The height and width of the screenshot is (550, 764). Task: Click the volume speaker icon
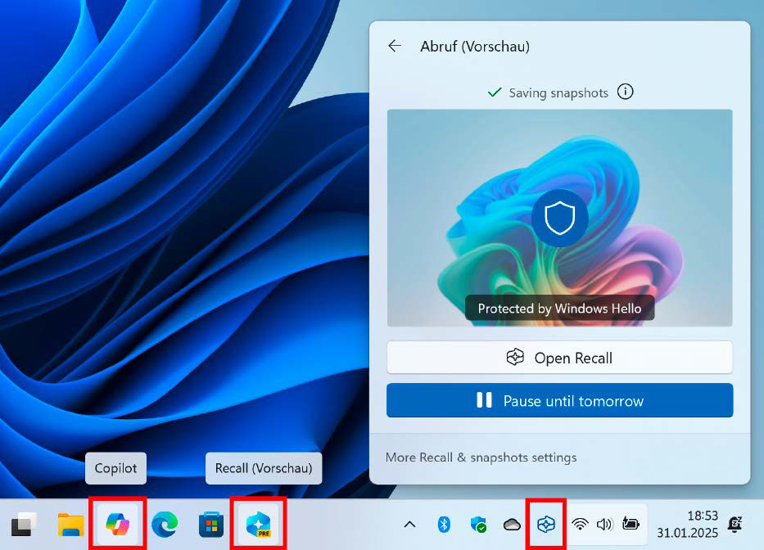[x=605, y=524]
